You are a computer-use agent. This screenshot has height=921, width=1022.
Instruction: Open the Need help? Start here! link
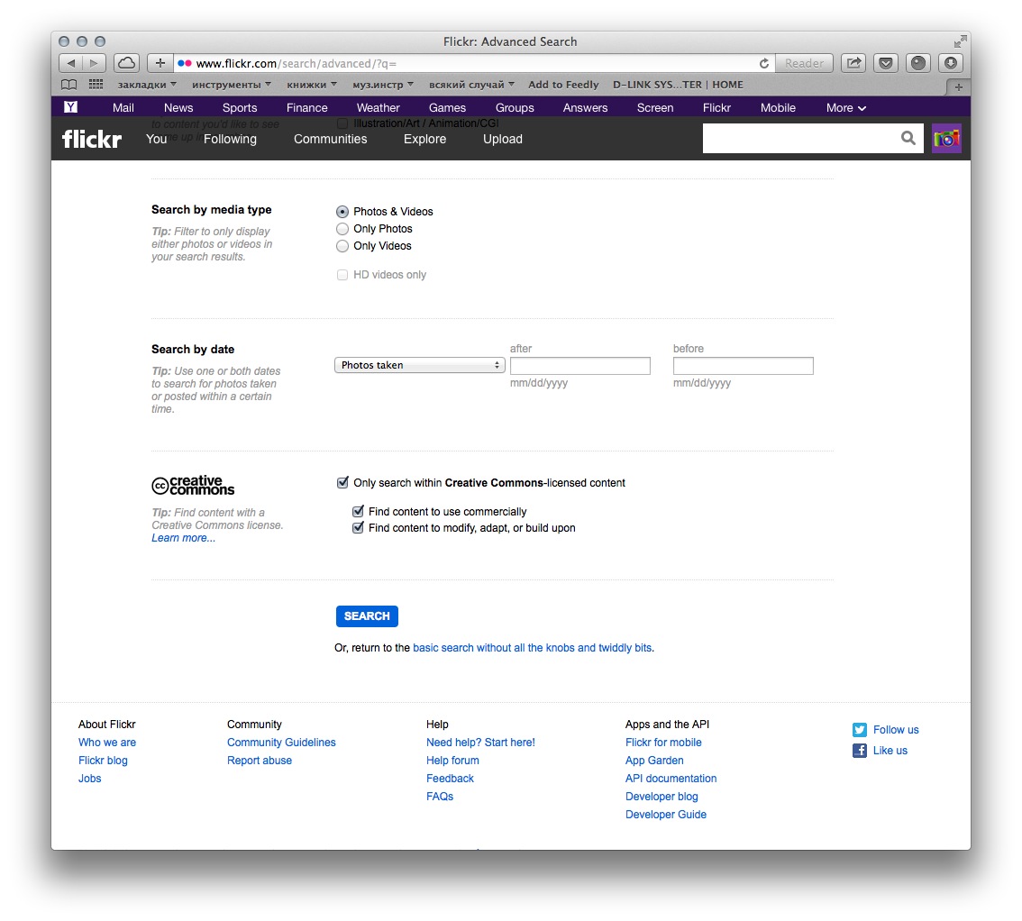(480, 743)
